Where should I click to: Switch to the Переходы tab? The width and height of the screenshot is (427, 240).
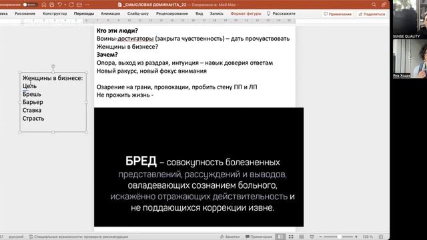coord(84,13)
